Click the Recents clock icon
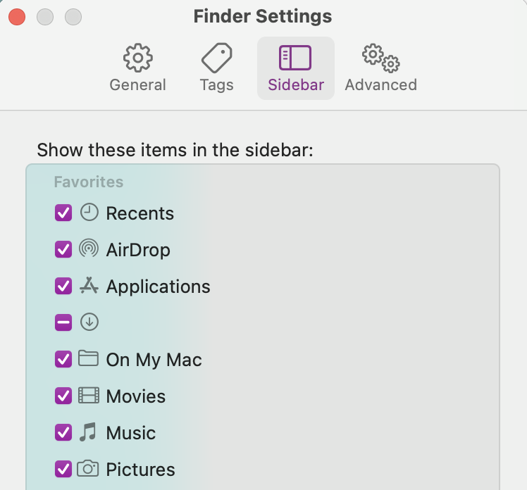 [89, 213]
